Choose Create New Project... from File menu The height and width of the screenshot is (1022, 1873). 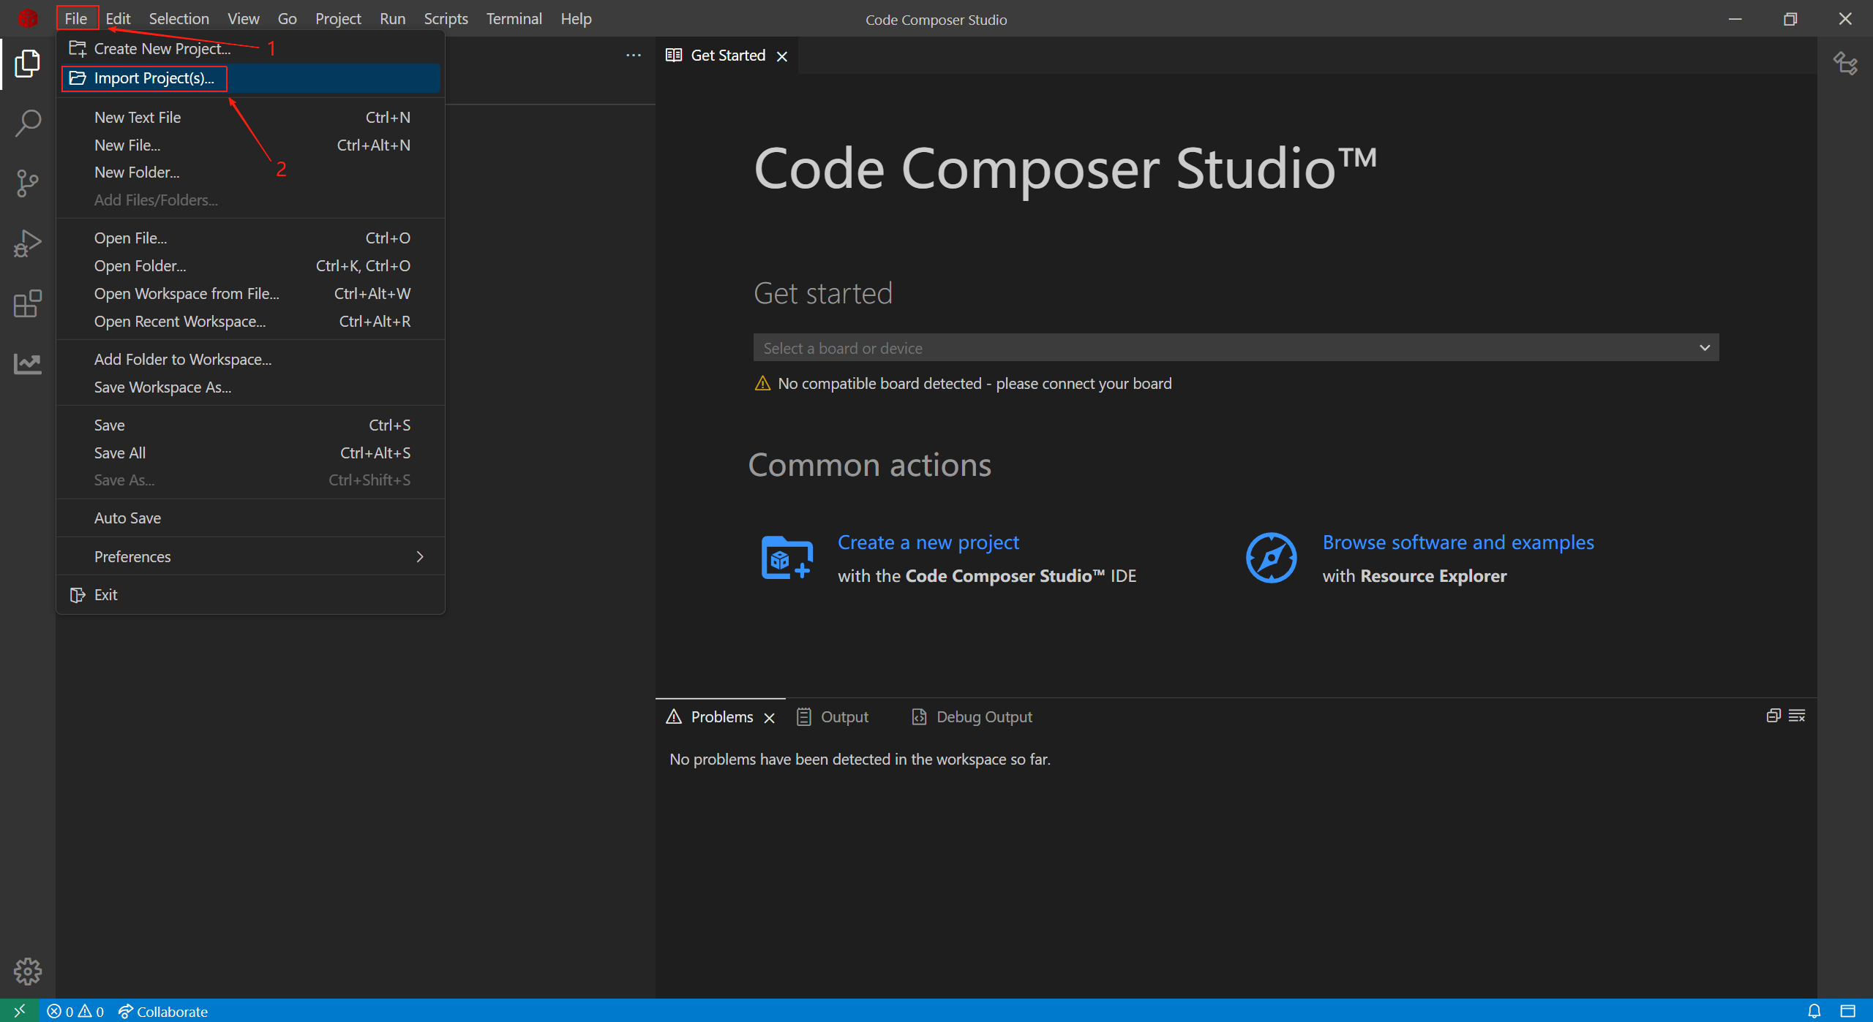(x=251, y=49)
